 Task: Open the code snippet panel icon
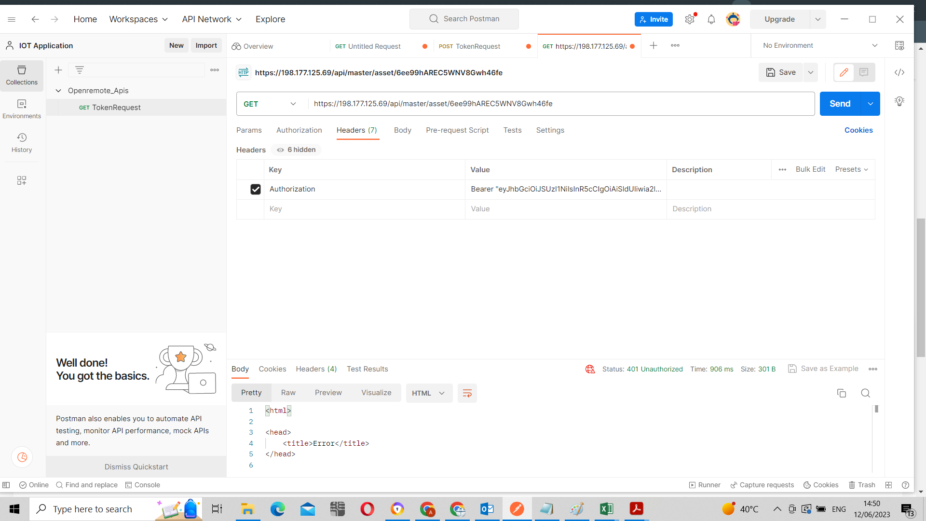coord(899,72)
